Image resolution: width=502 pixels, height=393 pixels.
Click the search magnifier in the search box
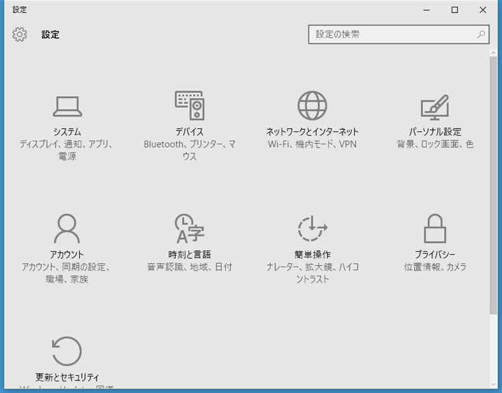(481, 35)
